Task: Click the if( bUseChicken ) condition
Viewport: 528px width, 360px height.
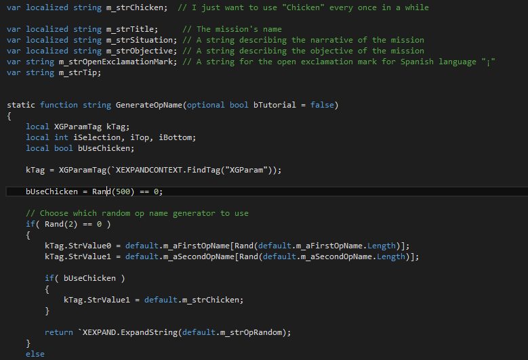Action: [85, 278]
